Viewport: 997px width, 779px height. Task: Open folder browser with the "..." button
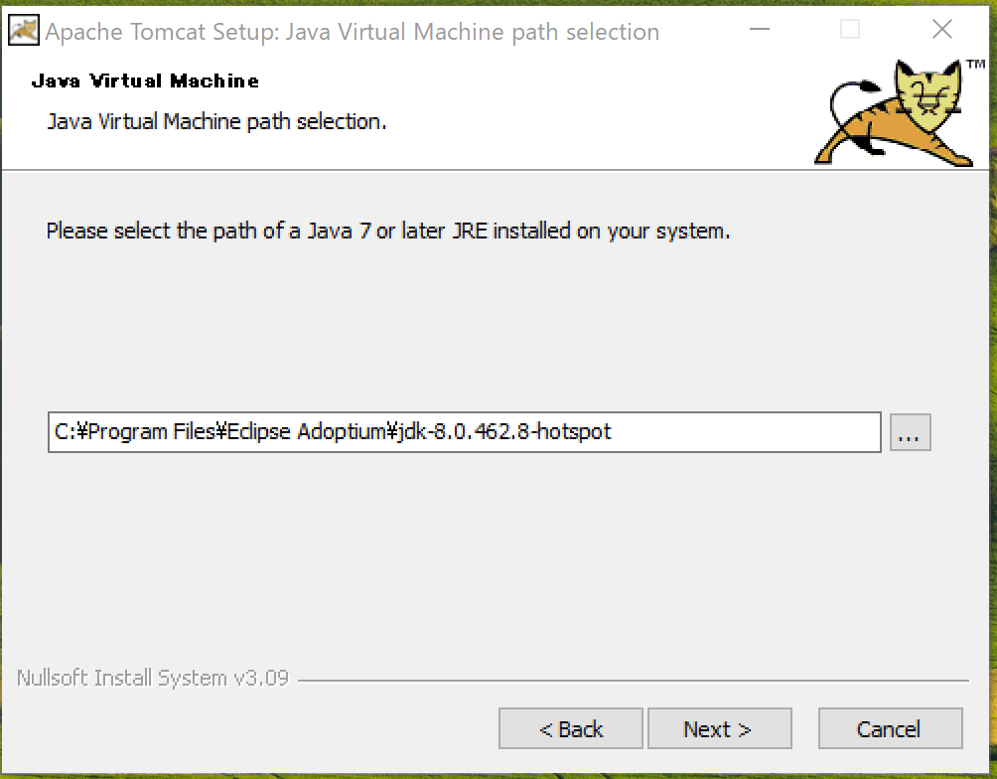[x=910, y=432]
